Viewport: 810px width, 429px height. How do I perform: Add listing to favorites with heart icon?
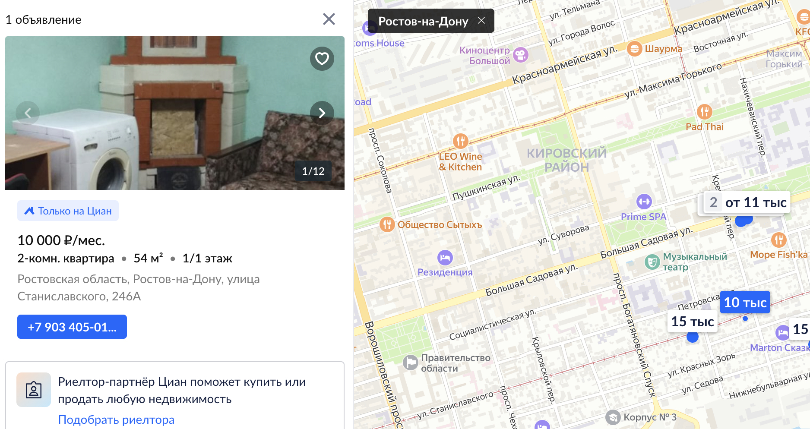[x=322, y=59]
